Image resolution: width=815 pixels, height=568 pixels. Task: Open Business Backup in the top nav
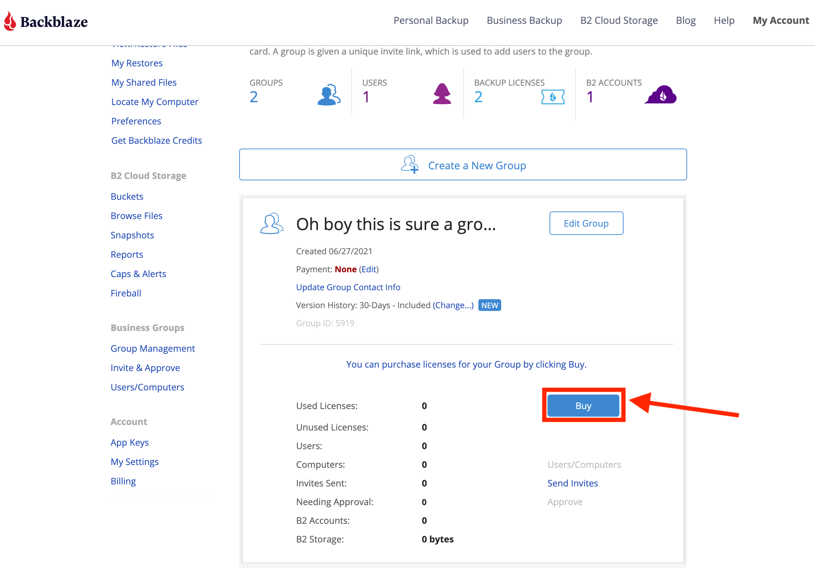click(524, 21)
